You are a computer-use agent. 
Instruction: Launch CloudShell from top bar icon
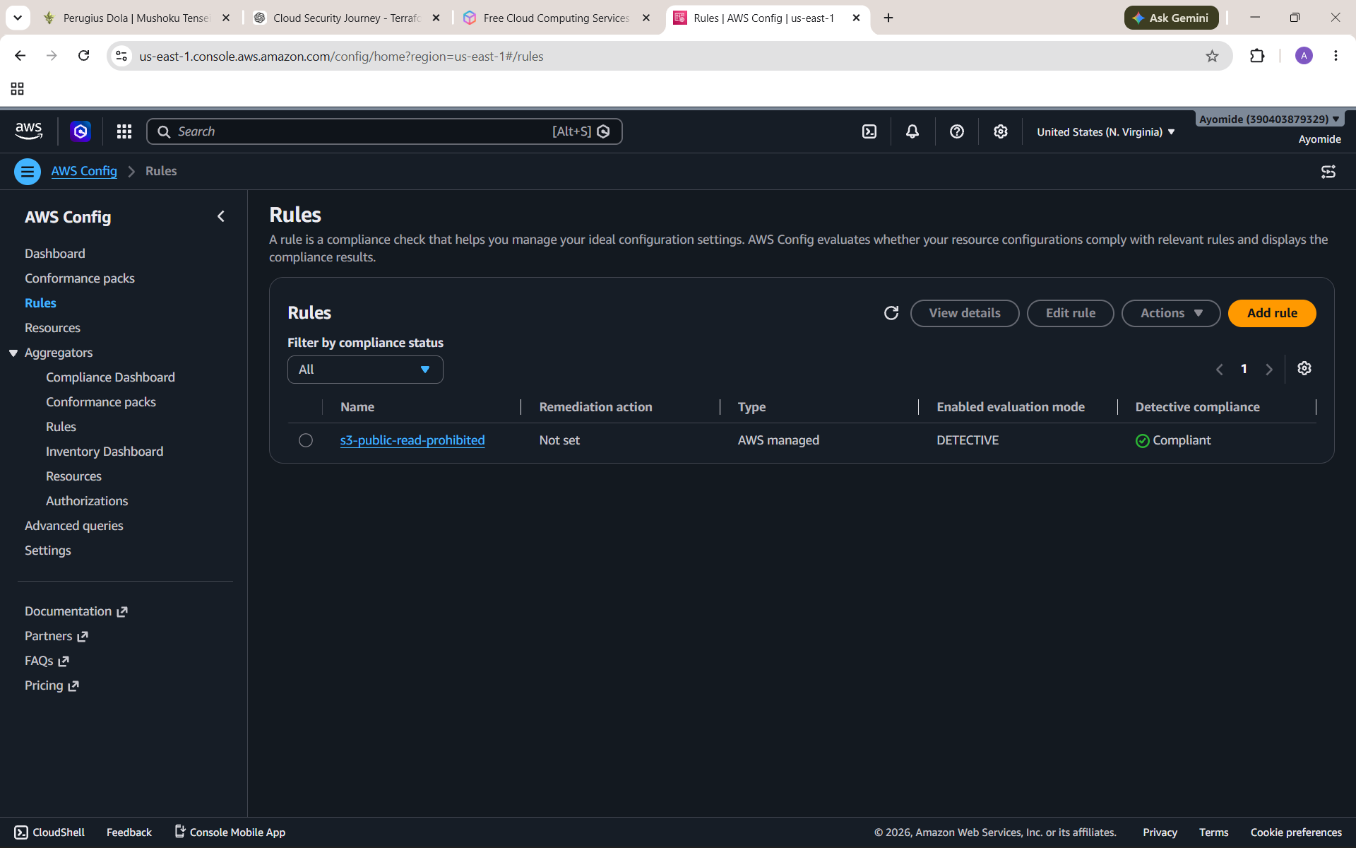pos(869,131)
